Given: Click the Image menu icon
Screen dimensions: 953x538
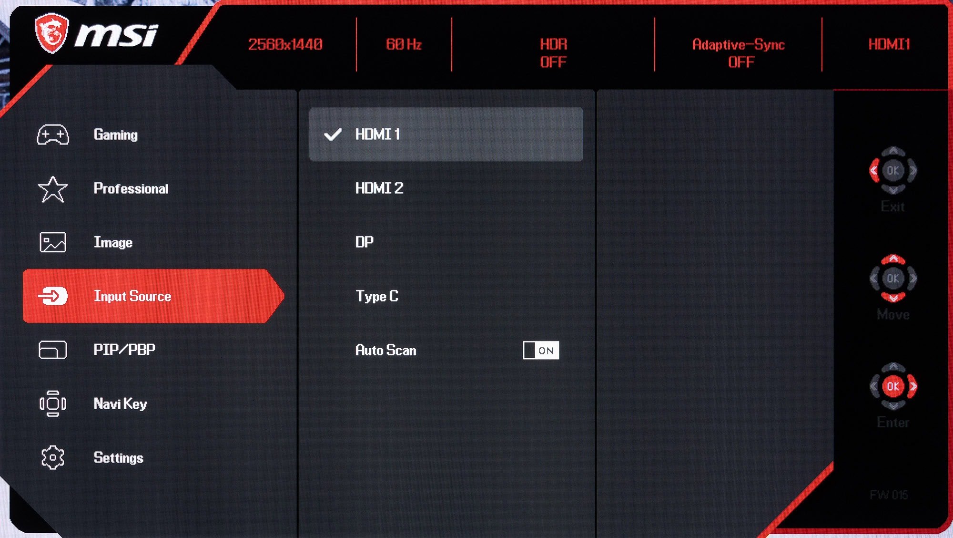Looking at the screenshot, I should 53,242.
